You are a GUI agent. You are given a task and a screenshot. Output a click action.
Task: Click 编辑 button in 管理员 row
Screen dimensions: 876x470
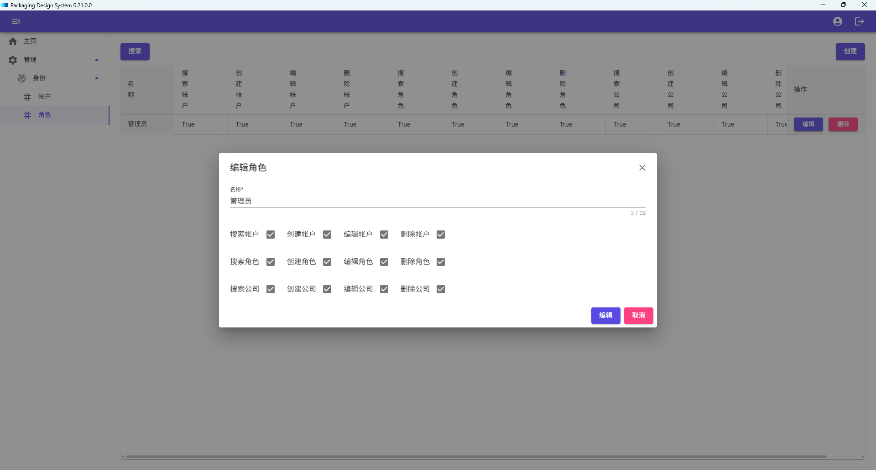point(808,124)
